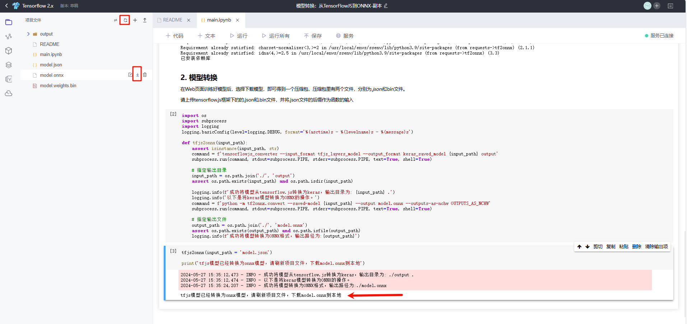This screenshot has height=324, width=687.
Task: Refresh the project files list
Action: pyautogui.click(x=125, y=20)
